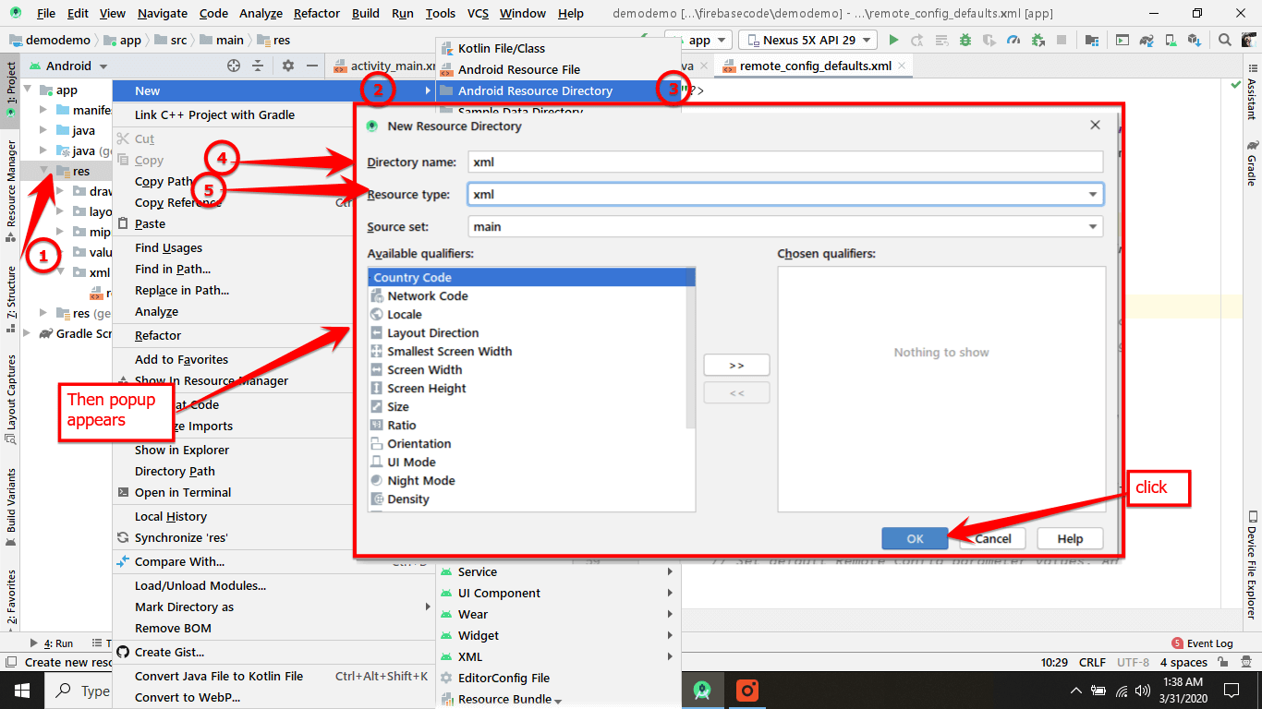Click Help button in dialog
Viewport: 1262px width, 709px height.
point(1070,538)
